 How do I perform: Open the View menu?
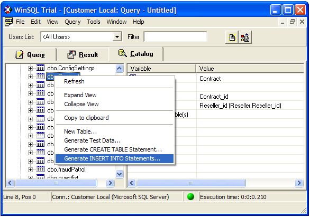click(52, 22)
